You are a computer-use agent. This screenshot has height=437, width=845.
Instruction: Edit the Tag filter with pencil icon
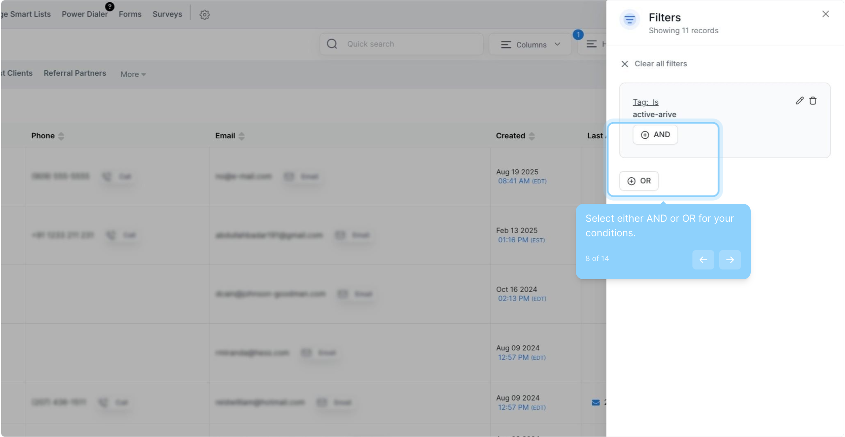tap(799, 101)
